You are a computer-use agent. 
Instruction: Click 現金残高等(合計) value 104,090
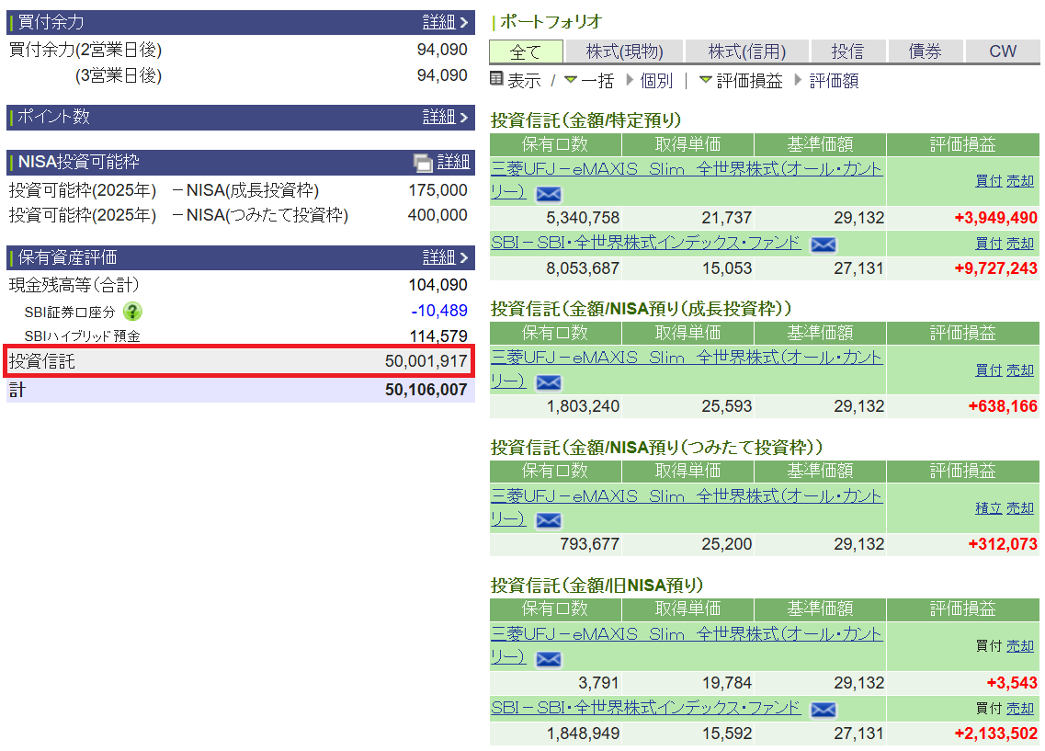tap(437, 285)
